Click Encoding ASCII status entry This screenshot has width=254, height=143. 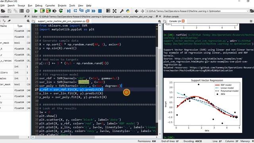(192, 141)
